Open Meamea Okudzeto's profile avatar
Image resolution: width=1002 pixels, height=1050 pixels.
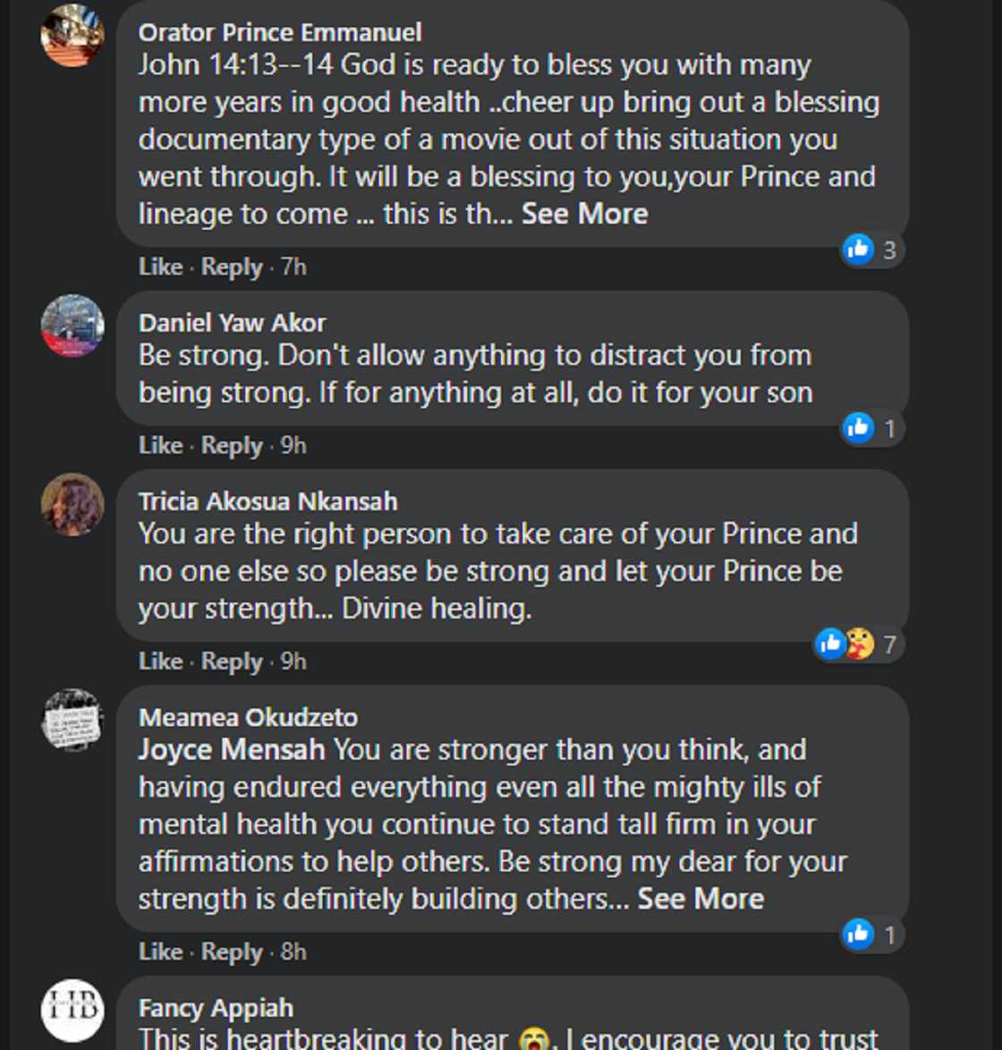pos(72,720)
